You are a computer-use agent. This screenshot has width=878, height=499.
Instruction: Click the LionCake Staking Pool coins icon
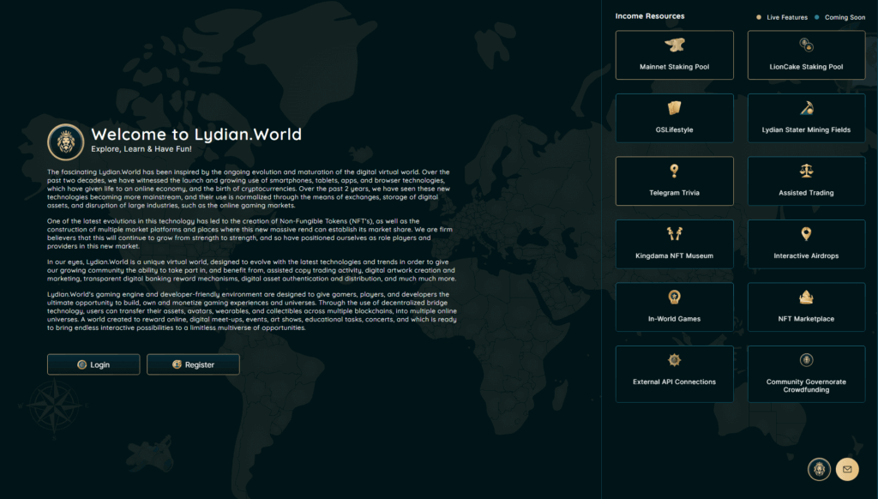(x=806, y=45)
